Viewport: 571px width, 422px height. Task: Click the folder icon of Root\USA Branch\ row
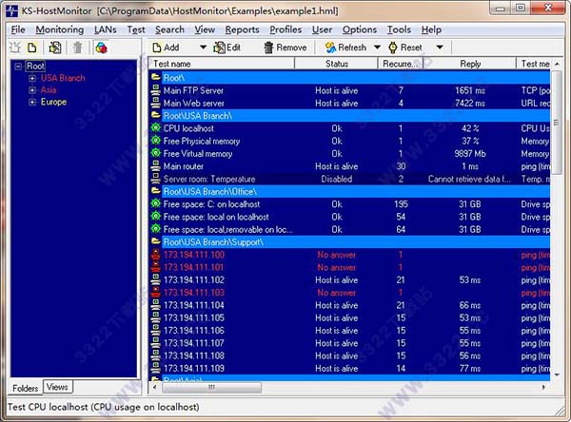click(156, 115)
